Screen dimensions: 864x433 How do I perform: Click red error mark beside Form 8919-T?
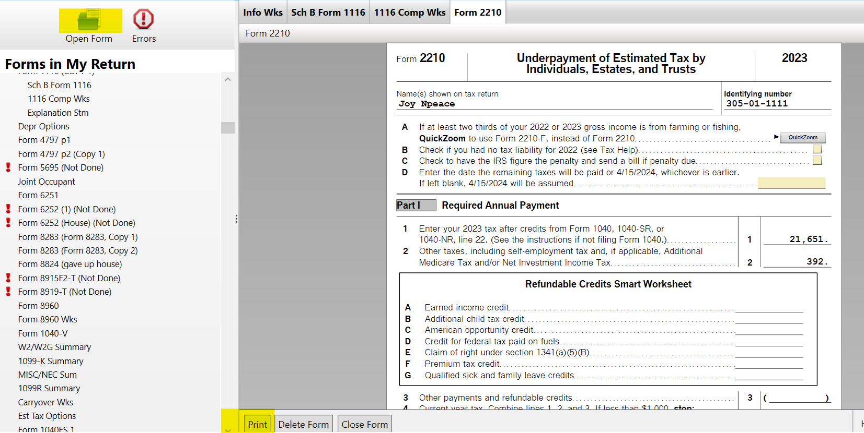tap(8, 292)
